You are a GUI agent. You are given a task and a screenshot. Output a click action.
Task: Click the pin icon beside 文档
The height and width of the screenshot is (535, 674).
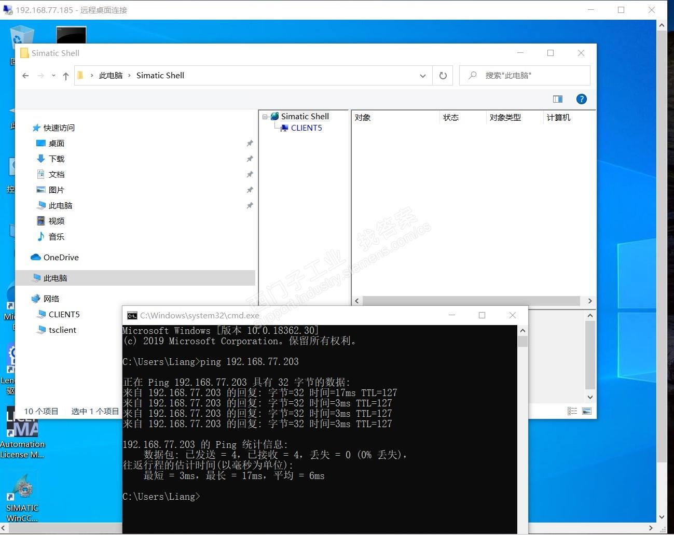click(x=250, y=174)
